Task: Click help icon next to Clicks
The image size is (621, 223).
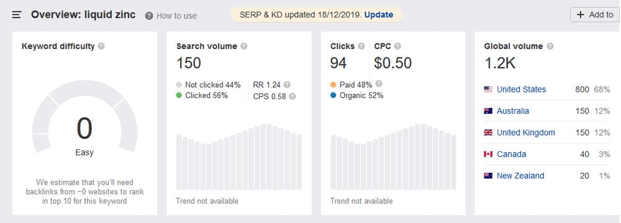Action: [x=361, y=46]
